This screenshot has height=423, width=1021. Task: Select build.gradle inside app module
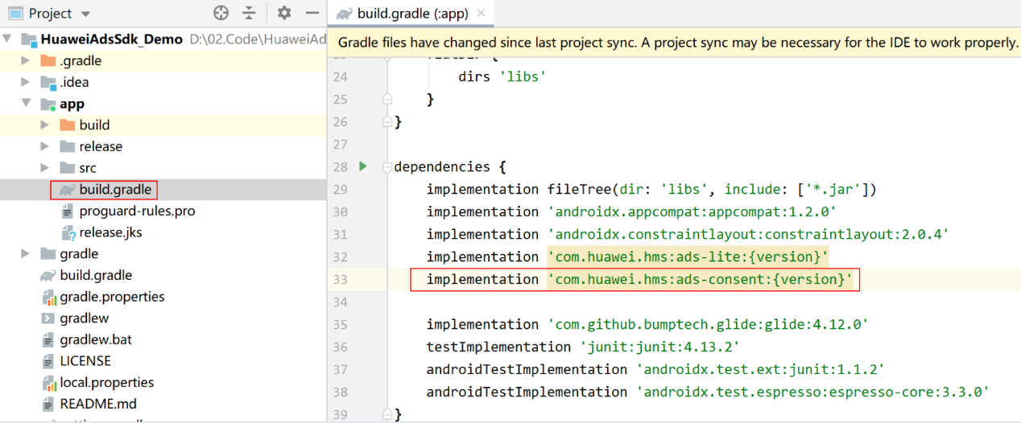point(115,190)
